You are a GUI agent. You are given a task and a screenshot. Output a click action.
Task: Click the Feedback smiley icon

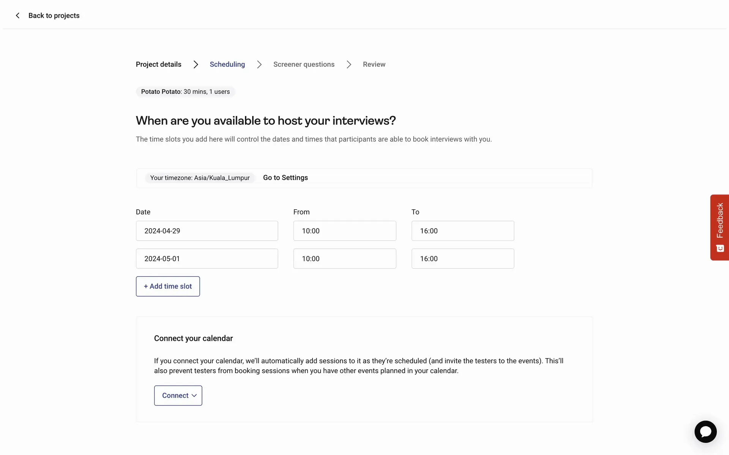pos(720,248)
